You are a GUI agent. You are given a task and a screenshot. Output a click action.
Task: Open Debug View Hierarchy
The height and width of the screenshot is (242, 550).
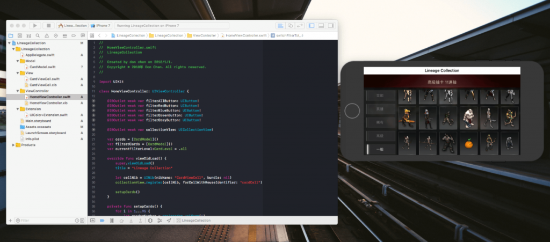pos(150,221)
